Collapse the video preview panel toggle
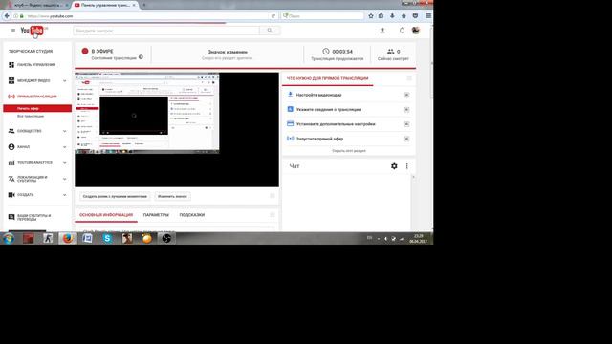 (x=272, y=196)
